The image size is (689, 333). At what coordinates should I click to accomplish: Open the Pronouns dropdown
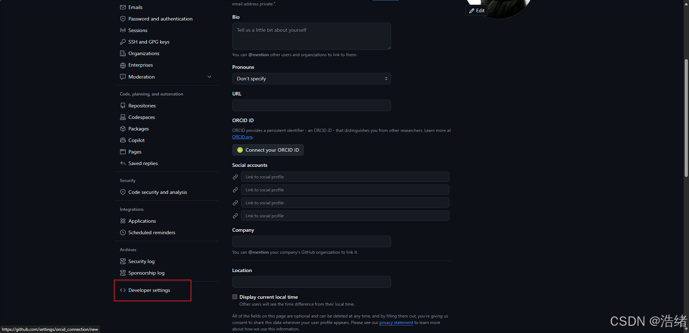pos(311,79)
